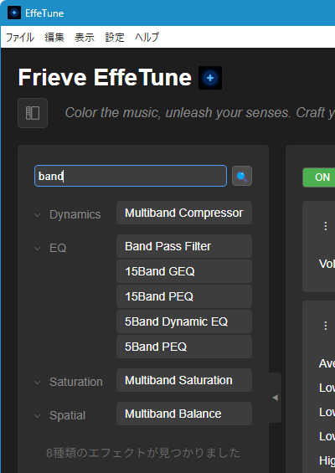Open the ヘルプ menu
The width and height of the screenshot is (335, 473).
[x=147, y=38]
